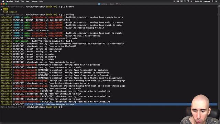Click 'HEAD@{7}: pull: Fast-forward' line
The width and height of the screenshot is (220, 124).
point(82,36)
